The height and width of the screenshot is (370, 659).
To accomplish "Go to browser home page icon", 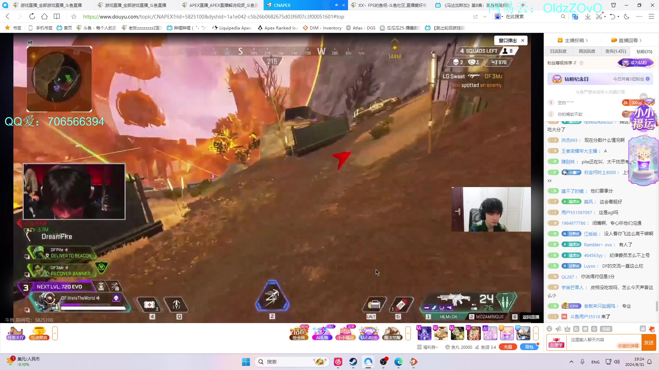I will [44, 16].
